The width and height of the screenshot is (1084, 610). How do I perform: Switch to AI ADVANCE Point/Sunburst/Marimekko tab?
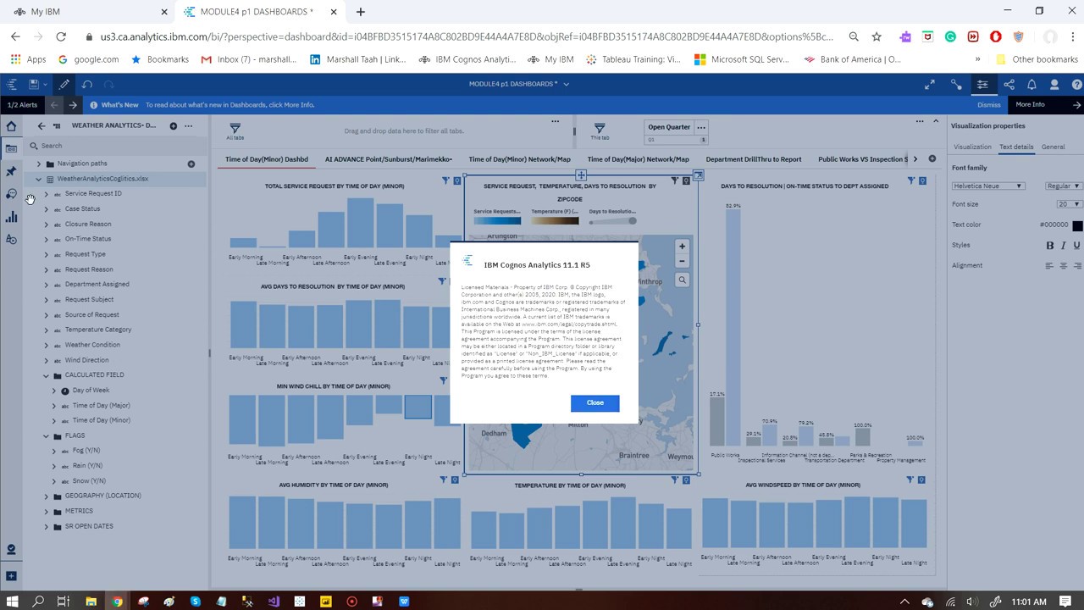point(388,159)
